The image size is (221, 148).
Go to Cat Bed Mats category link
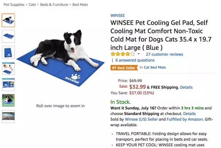155,67
